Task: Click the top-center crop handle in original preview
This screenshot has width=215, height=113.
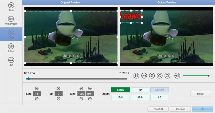Action: (x=71, y=11)
